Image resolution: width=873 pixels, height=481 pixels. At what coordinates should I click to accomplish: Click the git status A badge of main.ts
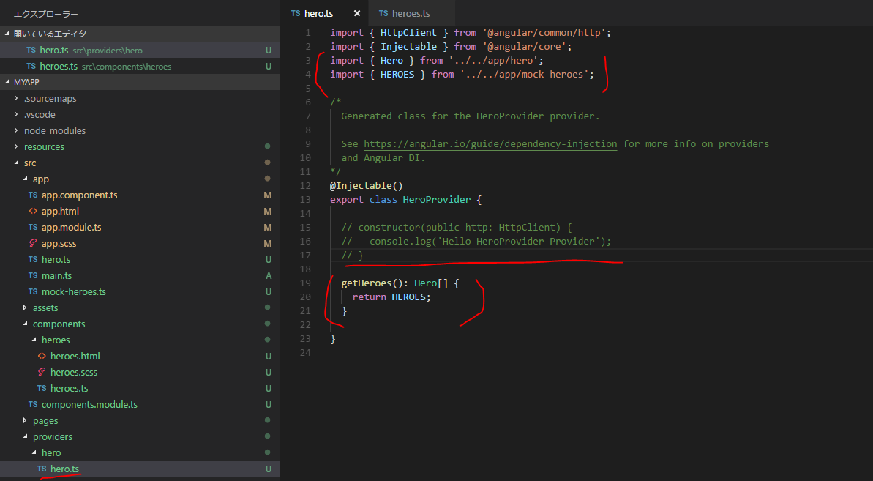(269, 276)
